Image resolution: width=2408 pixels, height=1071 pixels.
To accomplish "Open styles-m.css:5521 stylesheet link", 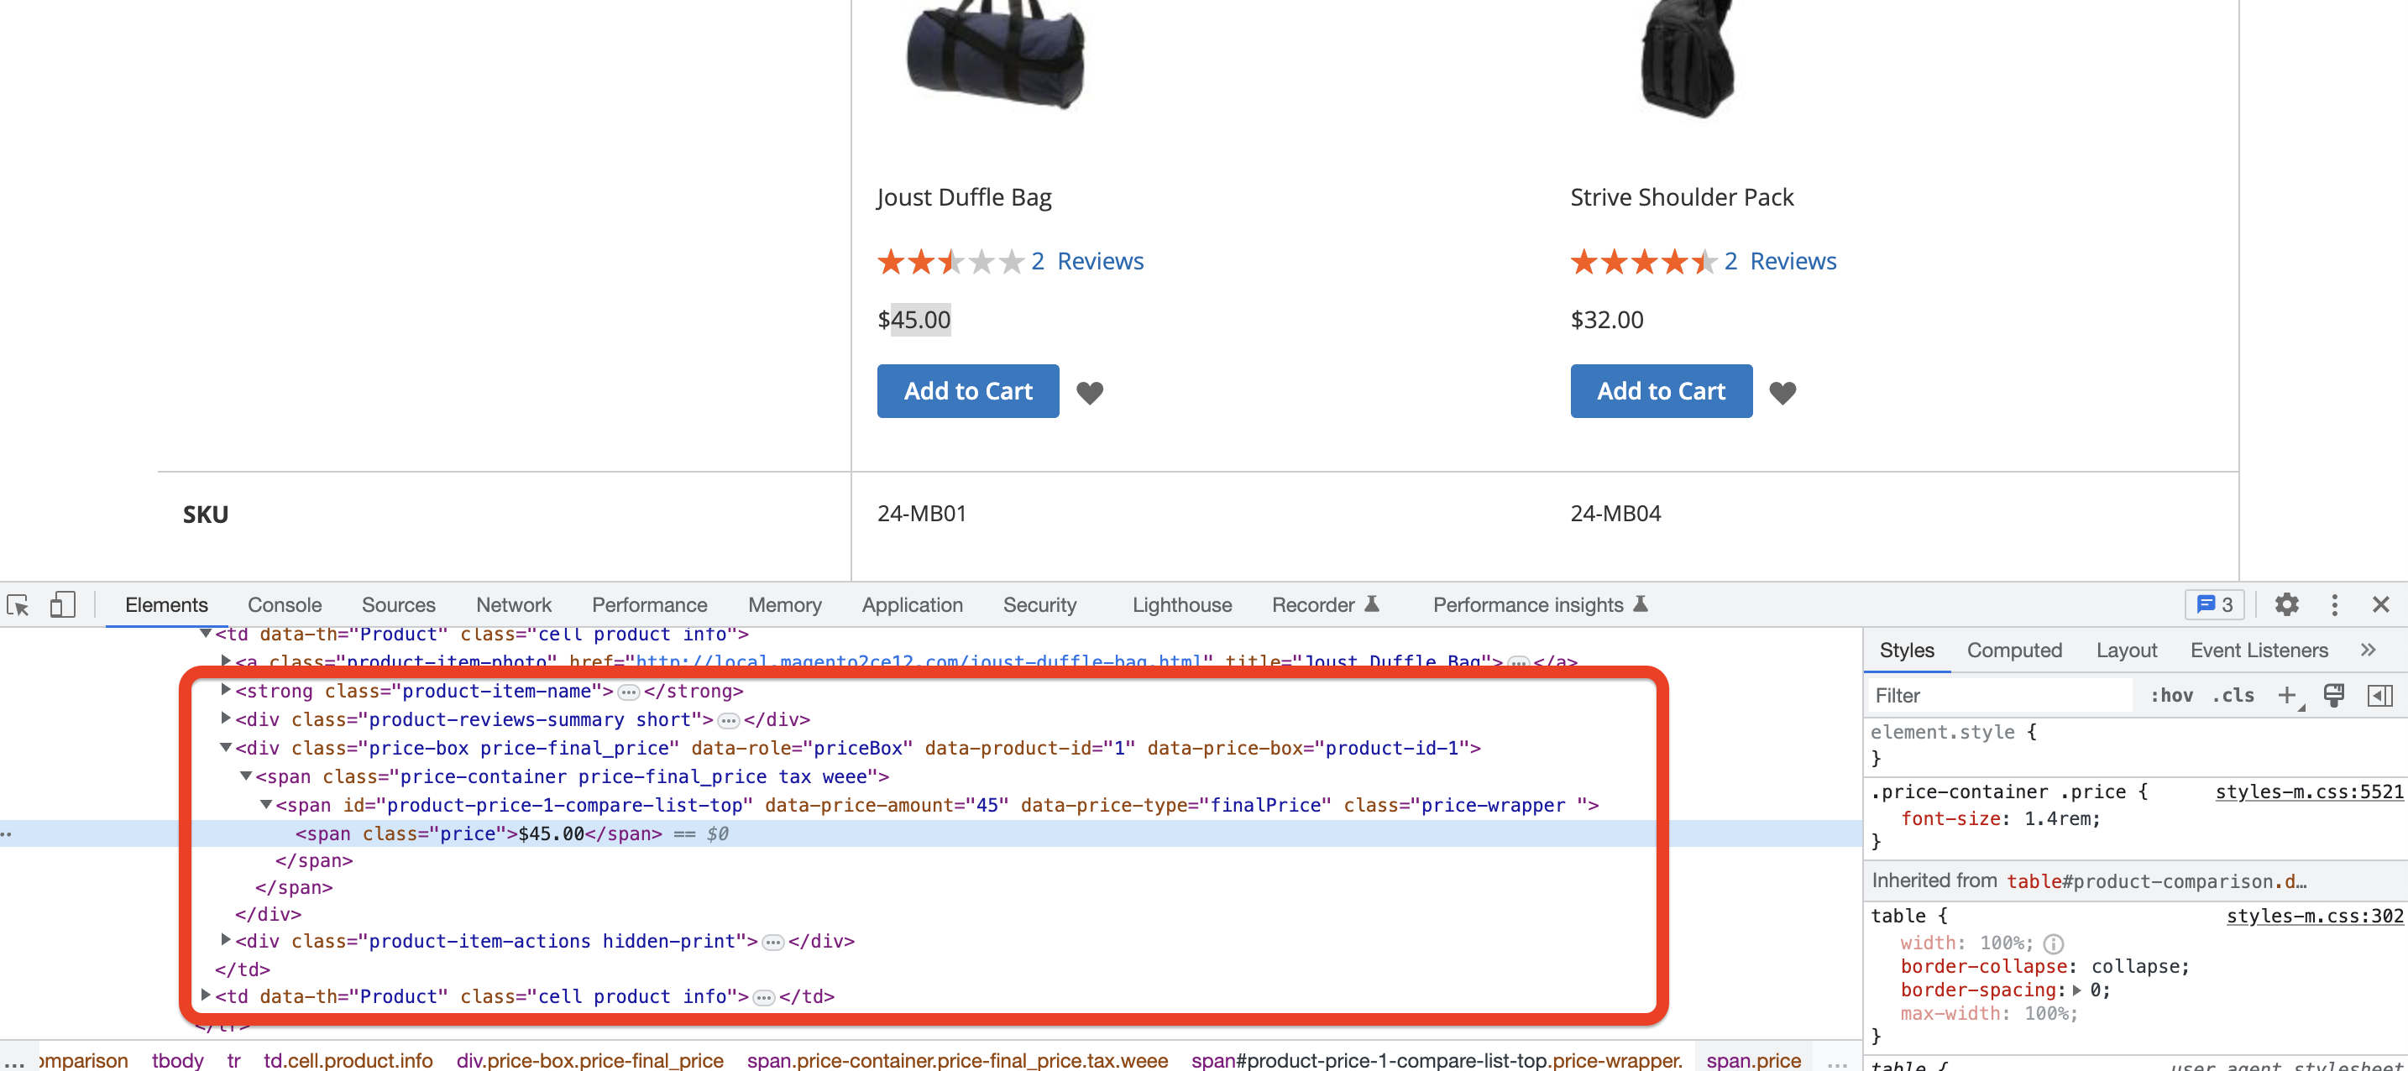I will coord(2307,791).
